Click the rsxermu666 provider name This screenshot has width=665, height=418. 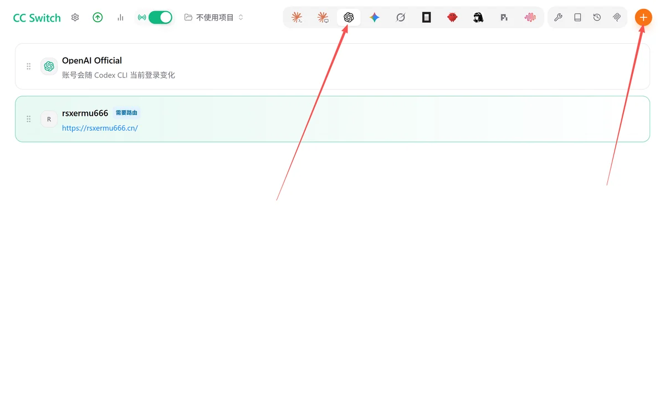tap(85, 113)
